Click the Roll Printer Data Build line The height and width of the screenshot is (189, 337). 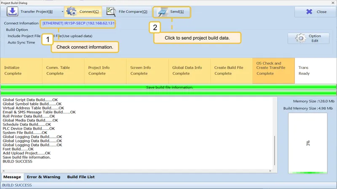(x=29, y=116)
